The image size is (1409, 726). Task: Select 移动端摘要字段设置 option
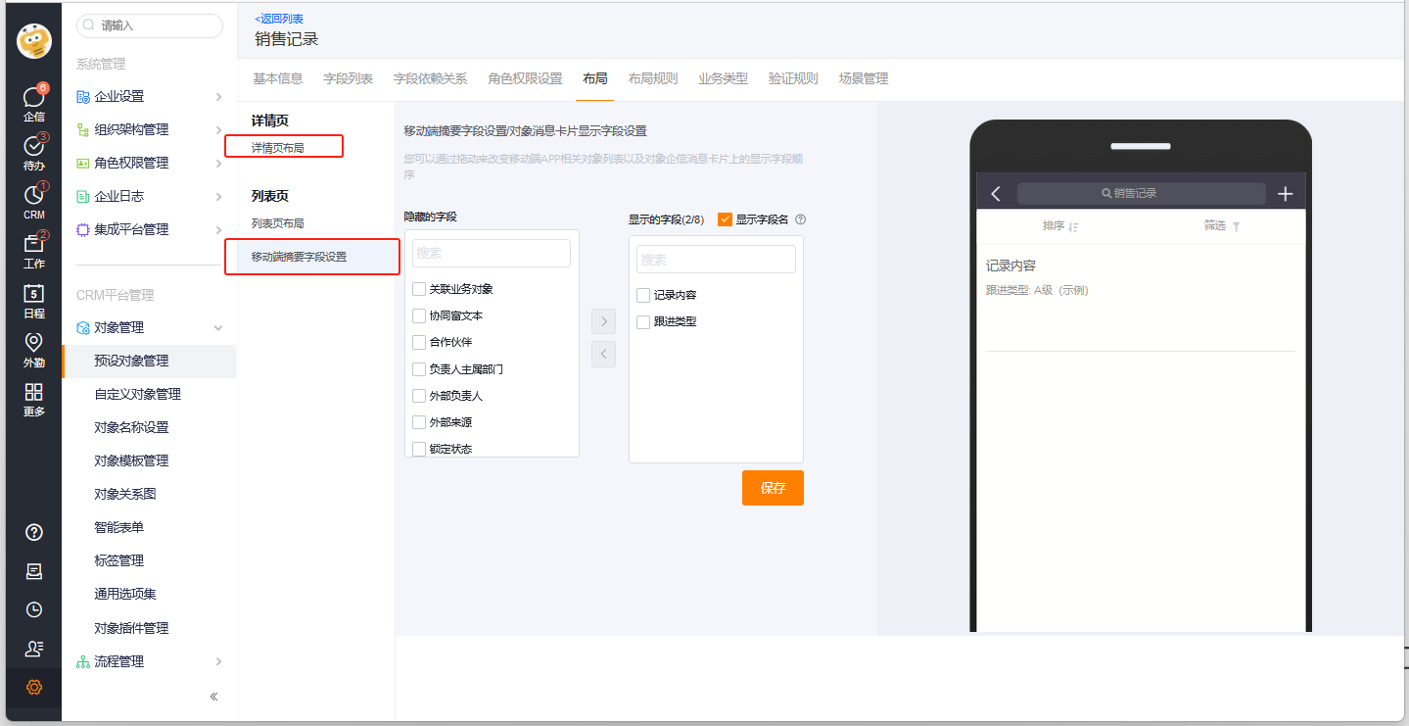click(299, 257)
